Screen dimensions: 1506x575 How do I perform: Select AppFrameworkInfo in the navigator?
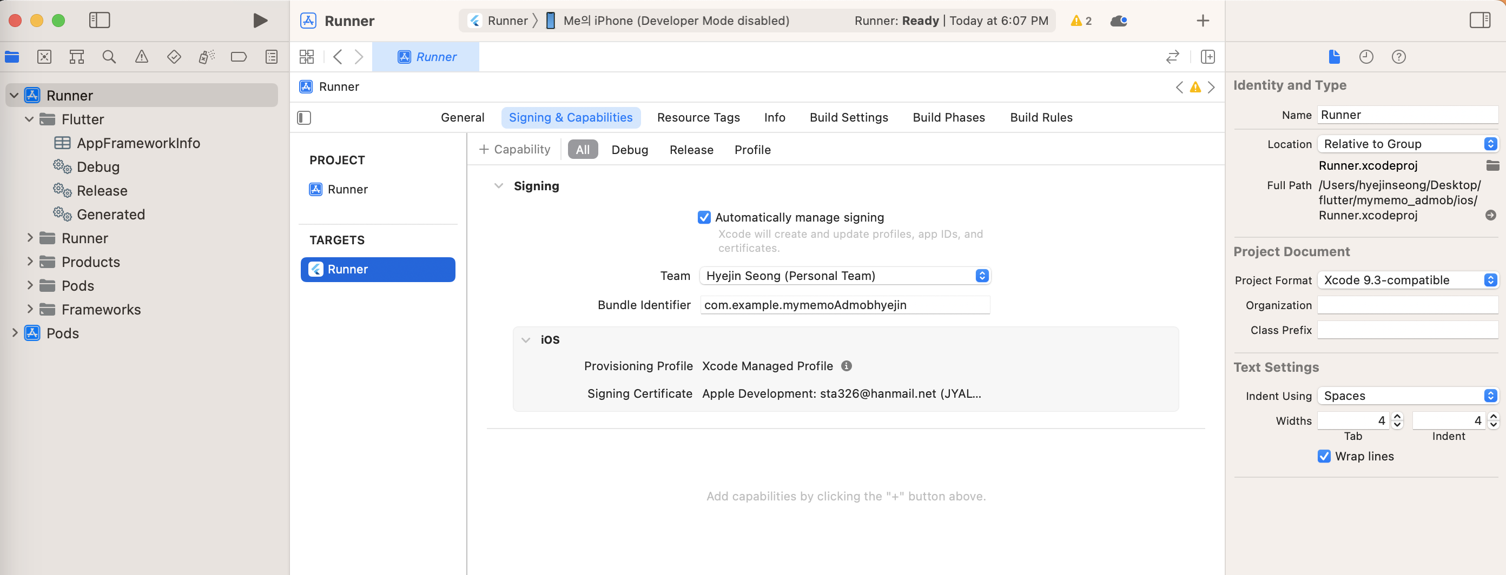(x=138, y=143)
